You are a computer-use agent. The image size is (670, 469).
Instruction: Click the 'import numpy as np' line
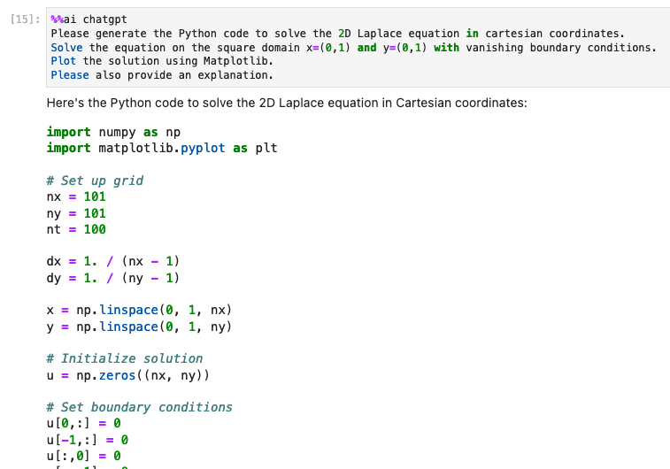pyautogui.click(x=113, y=132)
